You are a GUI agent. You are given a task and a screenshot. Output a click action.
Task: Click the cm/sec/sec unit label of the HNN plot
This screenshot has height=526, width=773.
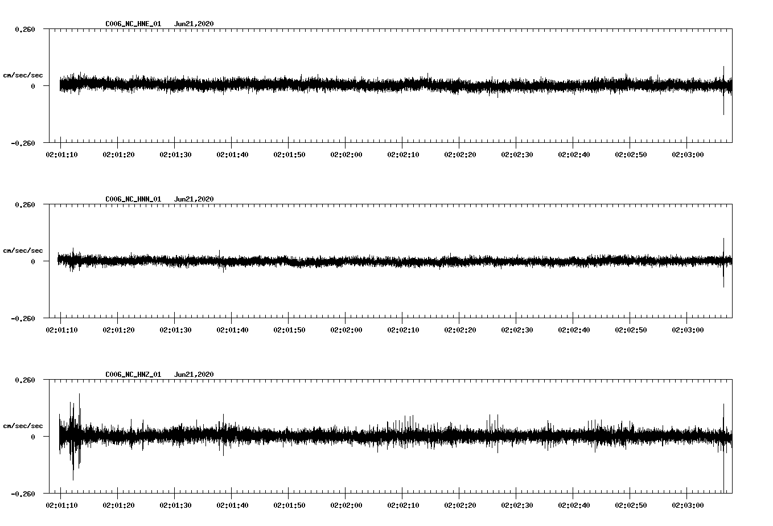(23, 250)
